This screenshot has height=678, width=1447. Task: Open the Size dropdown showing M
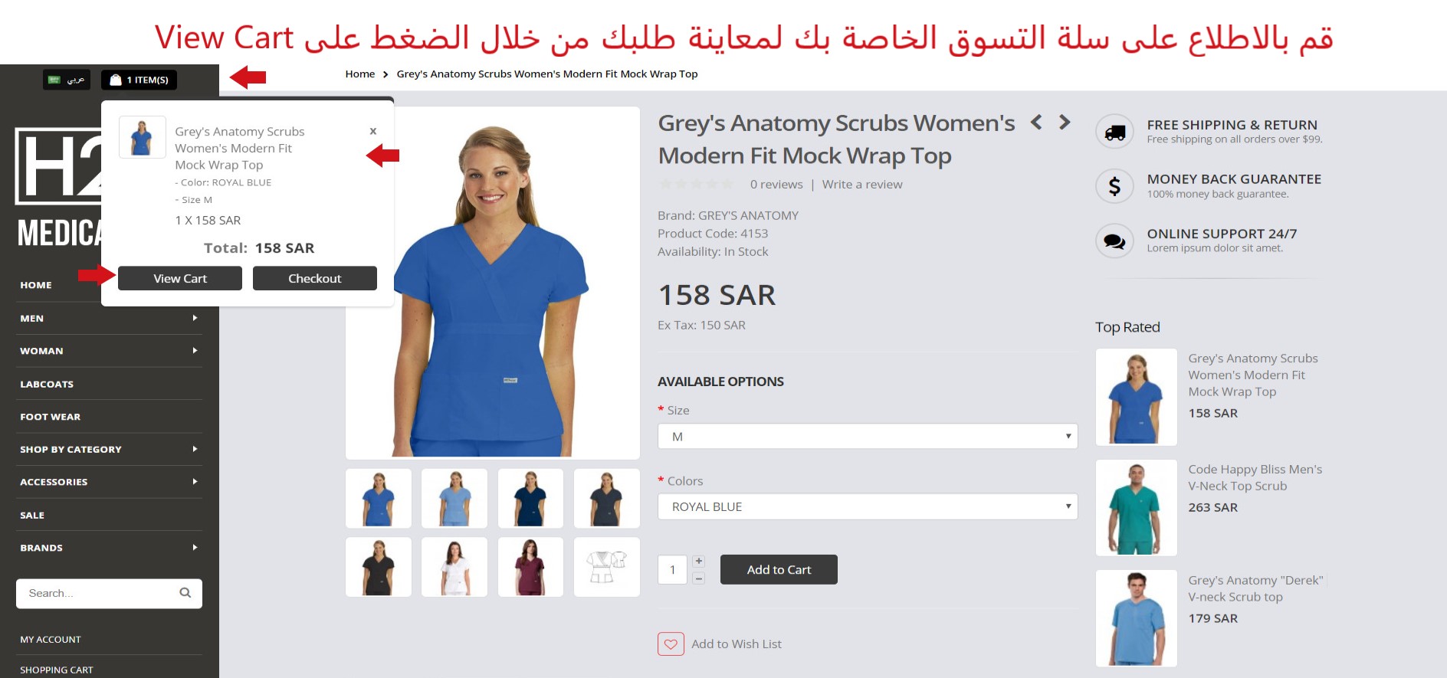pyautogui.click(x=868, y=437)
